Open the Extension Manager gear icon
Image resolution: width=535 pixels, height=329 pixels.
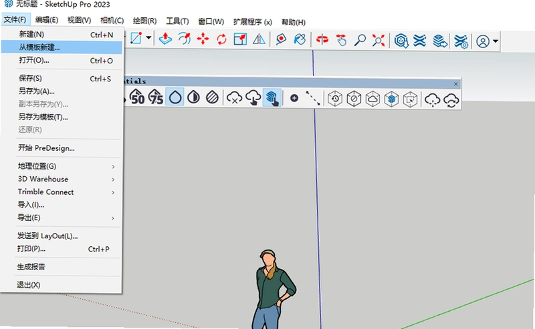(461, 41)
